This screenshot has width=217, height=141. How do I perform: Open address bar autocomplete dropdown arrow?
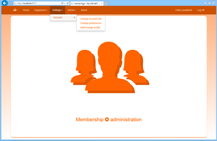coord(65,3)
